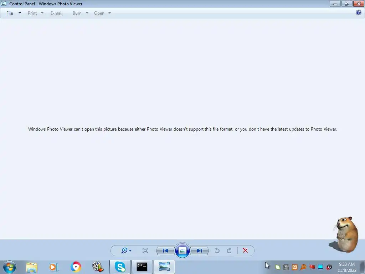The image size is (365, 274).
Task: Click the Photo Viewer title bar icon
Action: pyautogui.click(x=4, y=4)
